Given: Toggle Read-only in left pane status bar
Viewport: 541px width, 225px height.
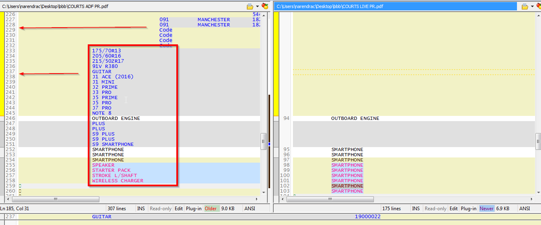Looking at the screenshot, I should [161, 209].
